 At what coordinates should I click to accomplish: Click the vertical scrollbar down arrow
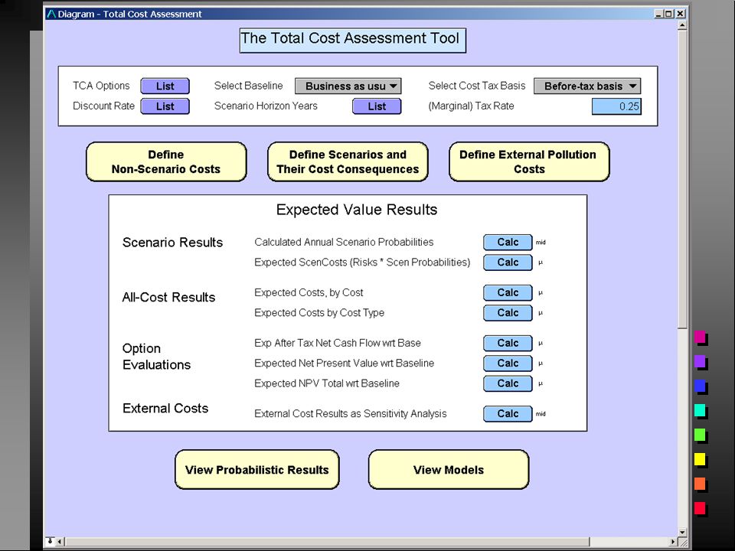[682, 532]
